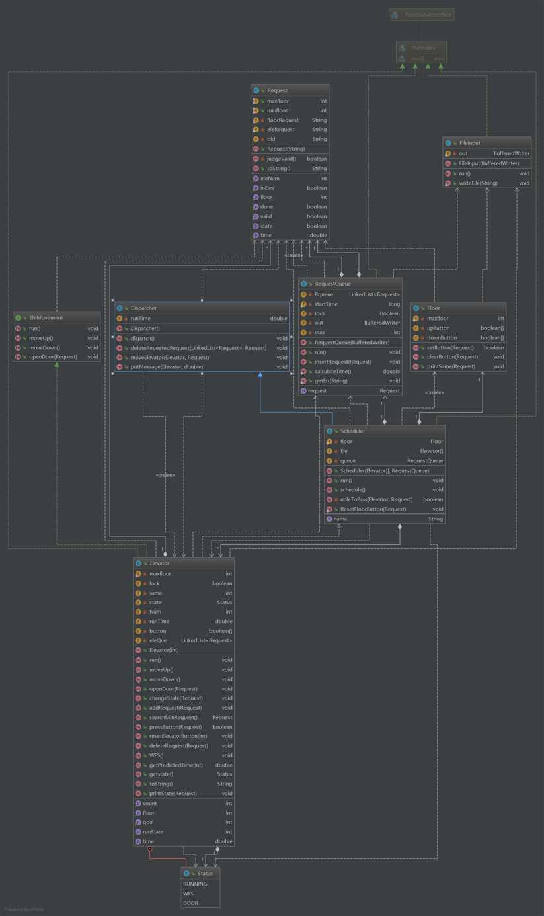This screenshot has height=916, width=544.
Task: Click the method icon beside ableToPass(Elevator, Request)
Action: [x=329, y=499]
